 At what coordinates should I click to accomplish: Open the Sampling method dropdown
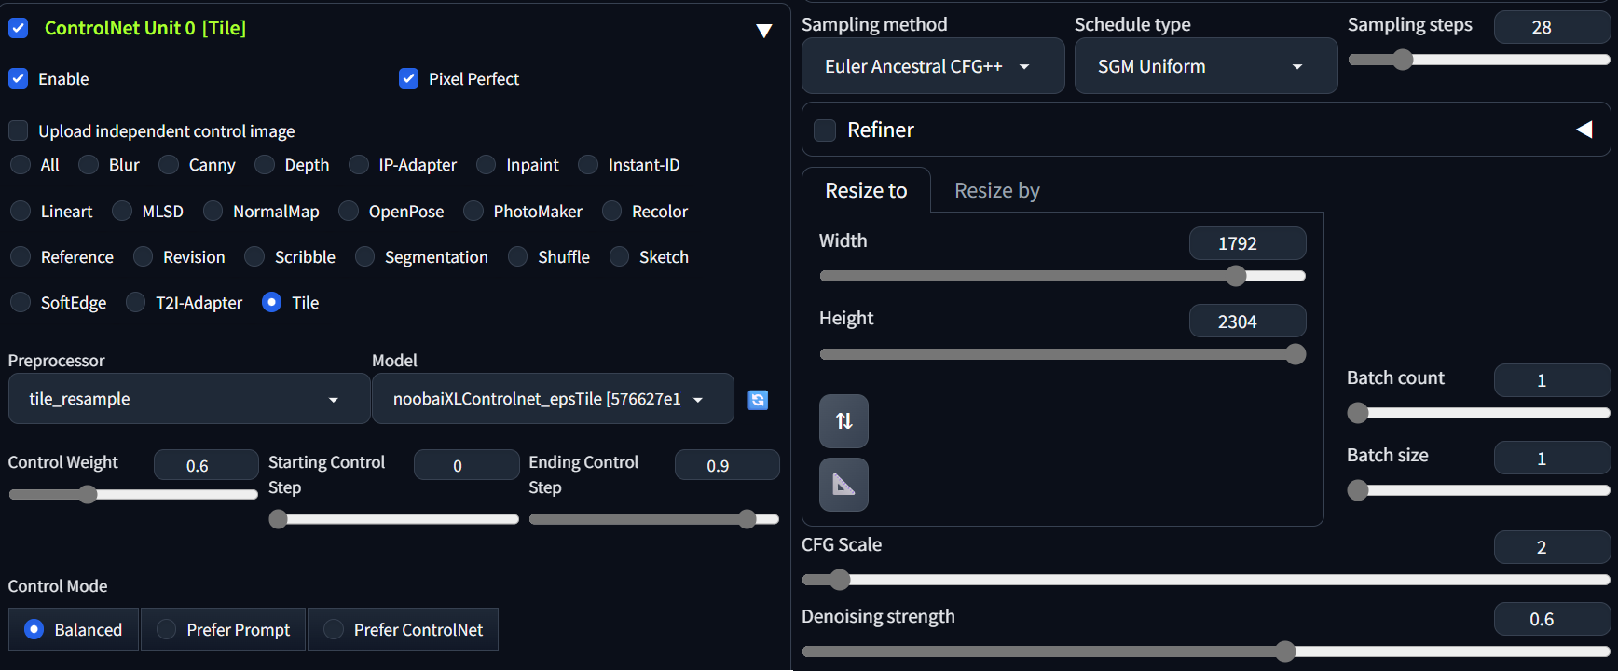click(933, 66)
